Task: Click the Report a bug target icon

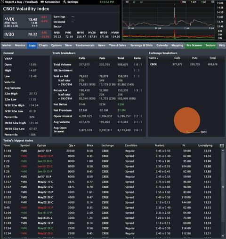Action: (2, 2)
